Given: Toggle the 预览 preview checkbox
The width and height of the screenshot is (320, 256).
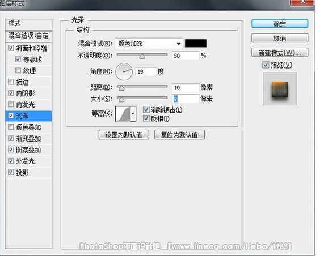Looking at the screenshot, I should click(x=266, y=65).
